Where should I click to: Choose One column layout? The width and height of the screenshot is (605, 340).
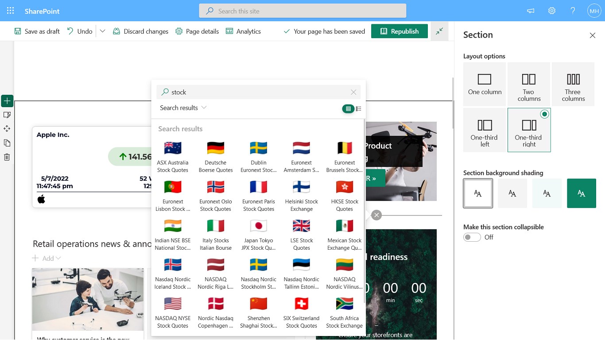pos(485,84)
